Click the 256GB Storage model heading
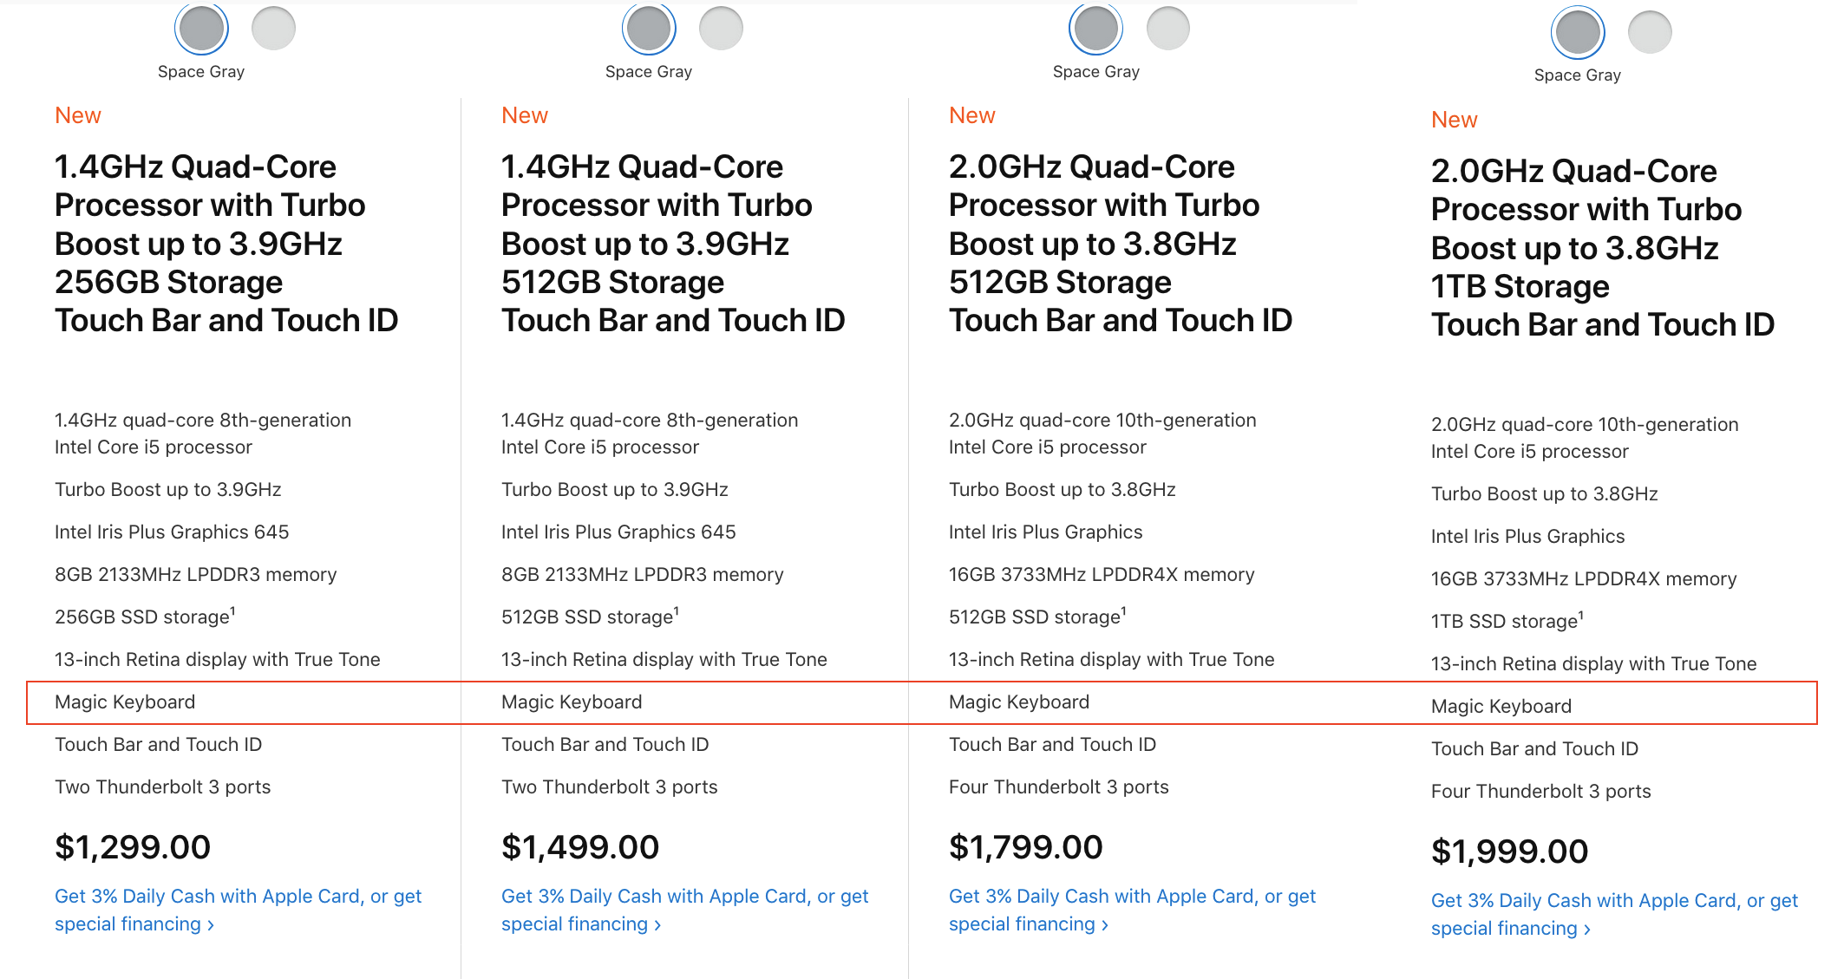The height and width of the screenshot is (979, 1844). 226,244
